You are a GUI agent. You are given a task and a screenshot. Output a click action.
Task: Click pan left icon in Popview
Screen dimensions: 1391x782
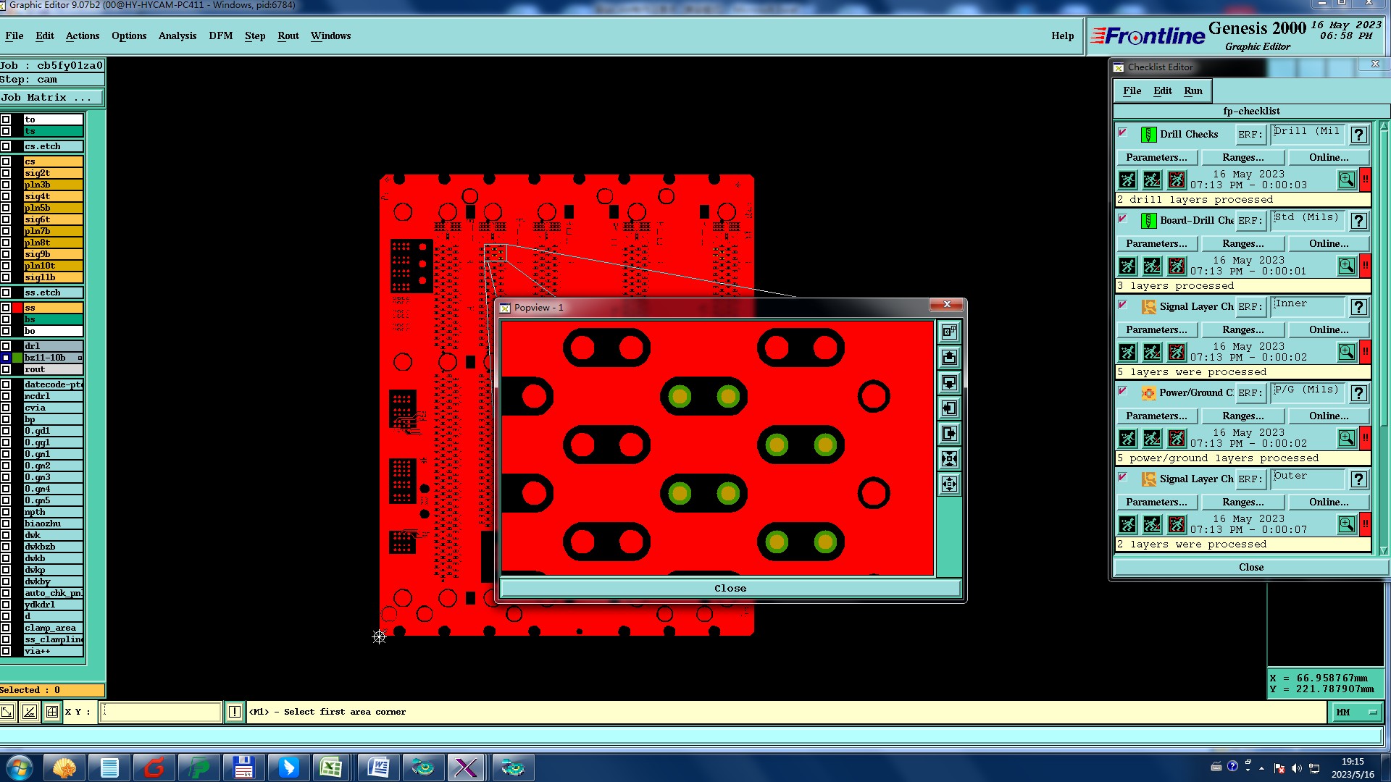(949, 408)
